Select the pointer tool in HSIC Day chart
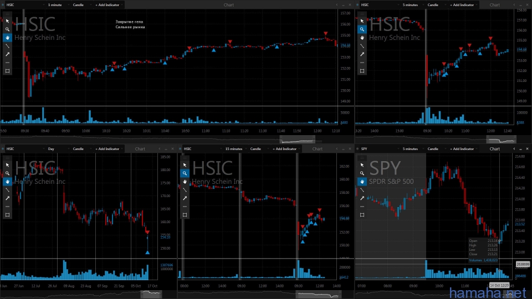532x299 pixels. [7, 165]
